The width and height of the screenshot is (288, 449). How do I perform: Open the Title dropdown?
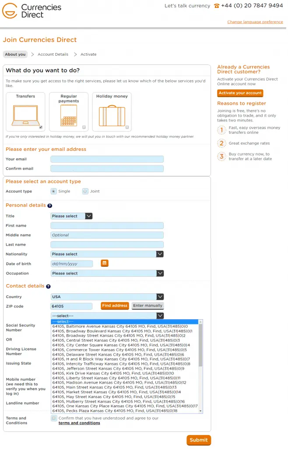[x=71, y=216]
